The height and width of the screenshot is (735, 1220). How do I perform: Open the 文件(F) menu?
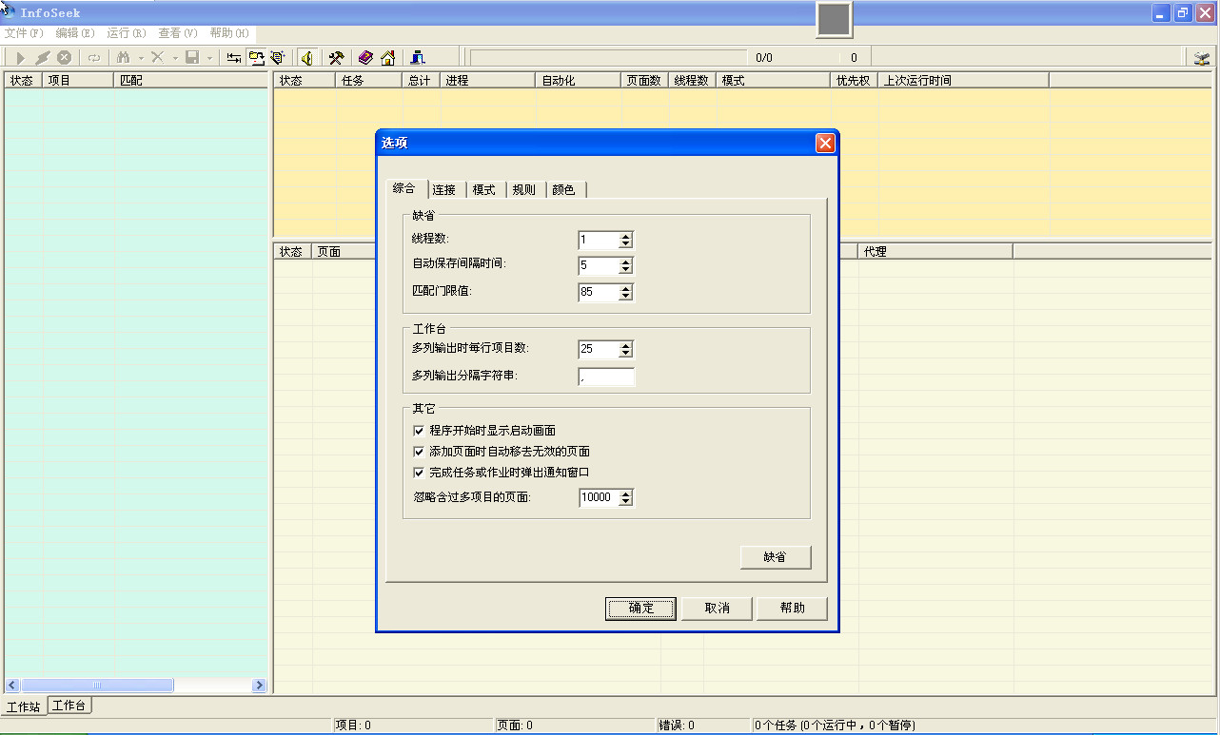coord(24,32)
